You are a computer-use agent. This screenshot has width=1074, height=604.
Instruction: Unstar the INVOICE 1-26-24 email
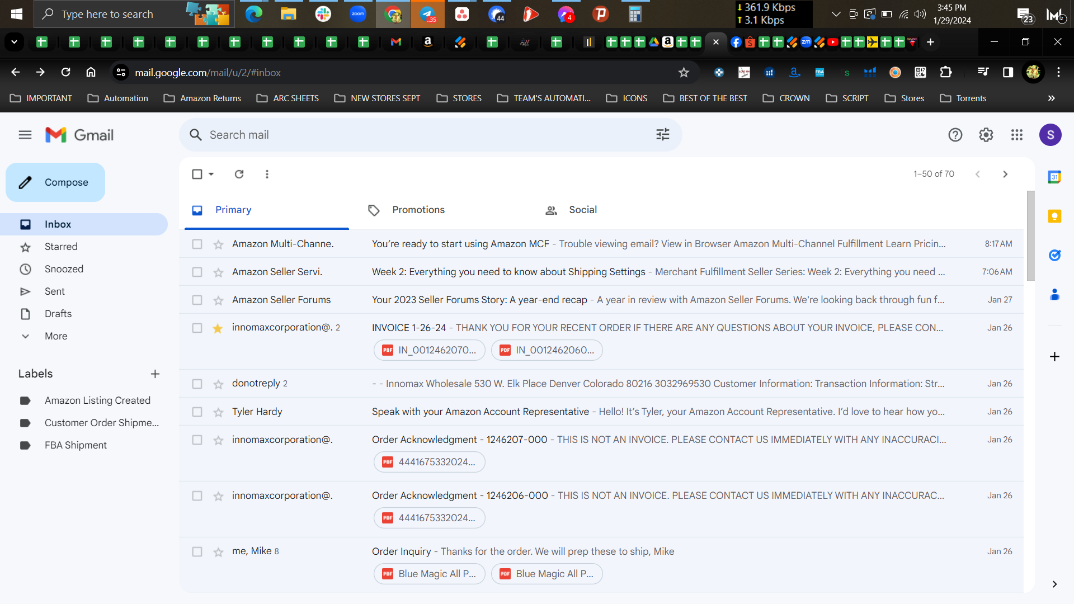pyautogui.click(x=218, y=328)
